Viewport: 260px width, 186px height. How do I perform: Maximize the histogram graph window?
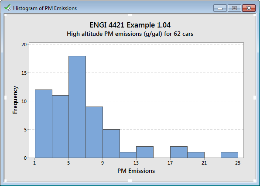[x=234, y=8]
